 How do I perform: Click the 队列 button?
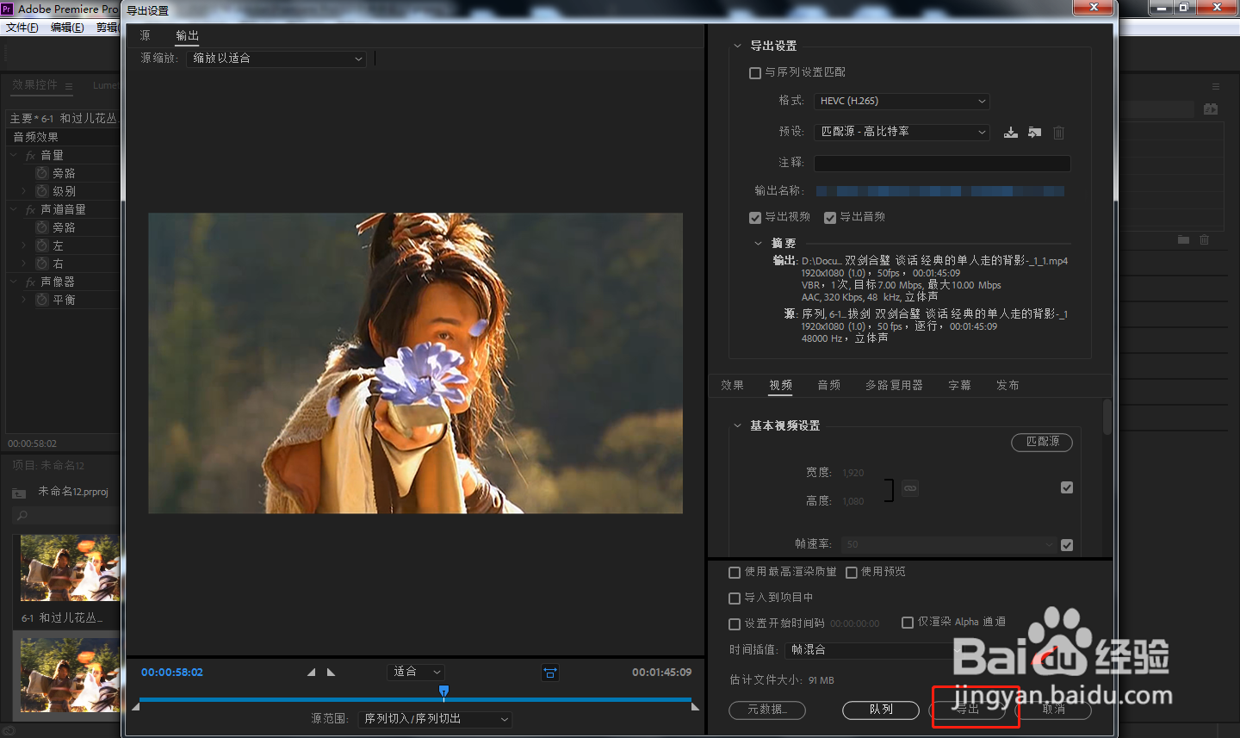(x=881, y=710)
